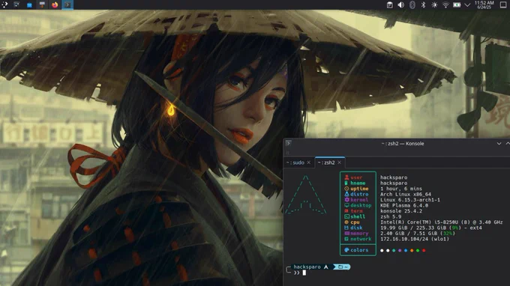Open the hammer-shaped app in the panel
This screenshot has height=286, width=510.
point(42,4)
